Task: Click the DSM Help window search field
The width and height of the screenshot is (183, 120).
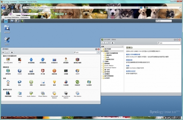Action: (x=169, y=43)
